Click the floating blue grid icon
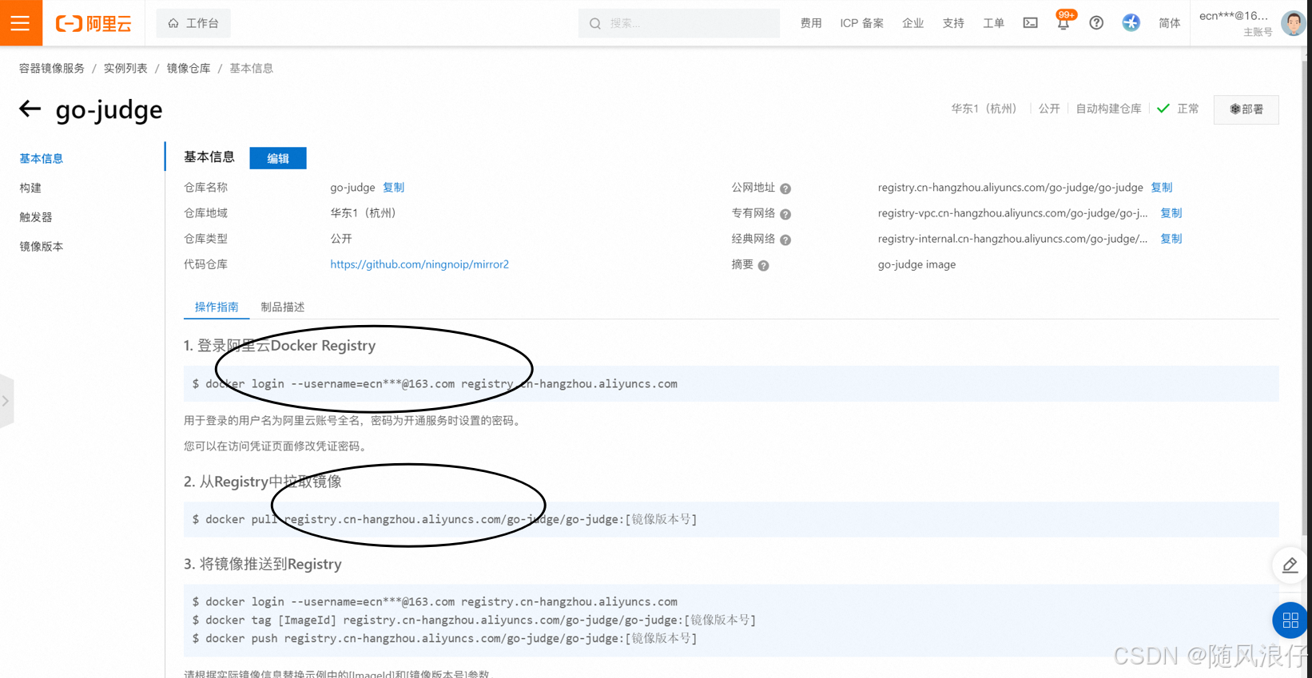The height and width of the screenshot is (678, 1312). (x=1290, y=621)
